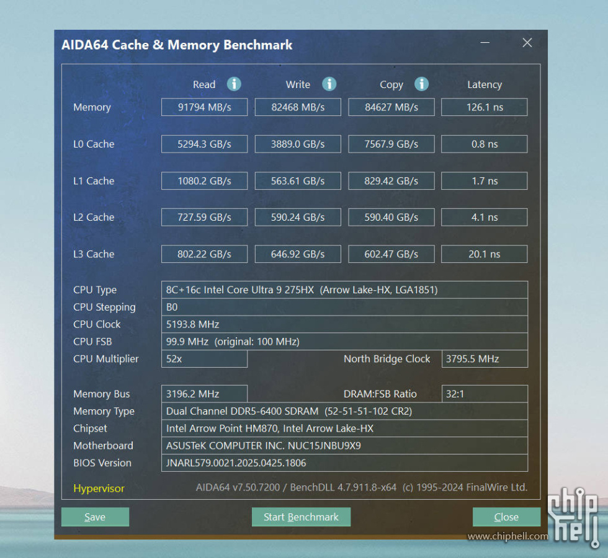
Task: Click the CPU Type field showing Core Ultra 9 275HX
Action: click(x=344, y=290)
